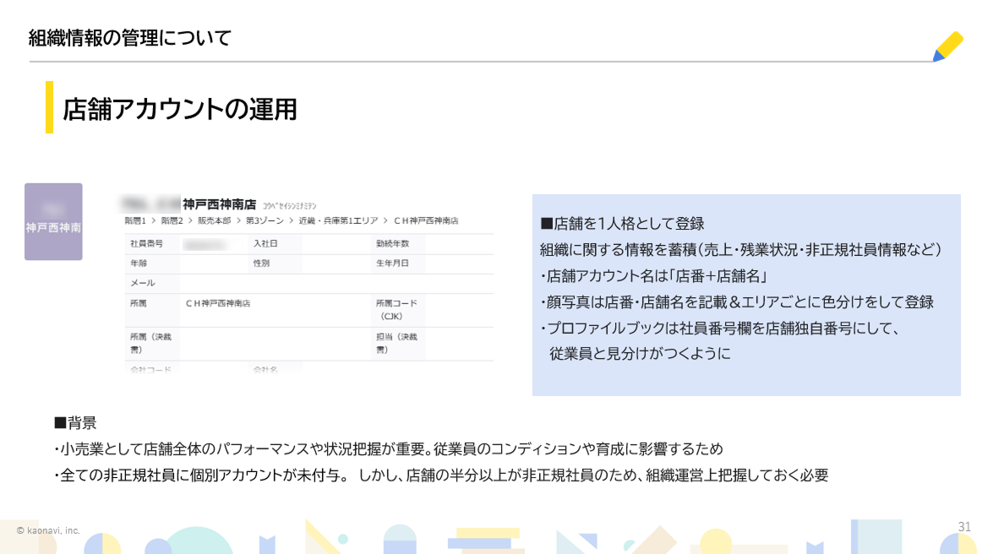
Task: Click the 勤続年数 field label
Action: coord(393,243)
